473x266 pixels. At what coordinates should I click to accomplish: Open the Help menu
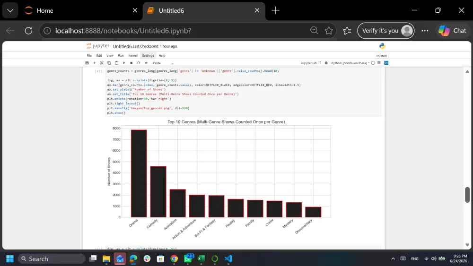point(162,55)
